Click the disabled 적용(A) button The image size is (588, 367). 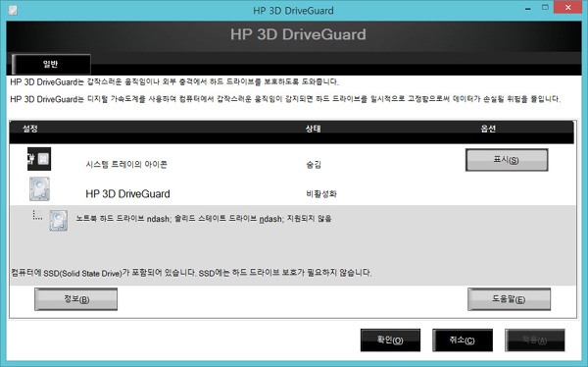pos(535,341)
